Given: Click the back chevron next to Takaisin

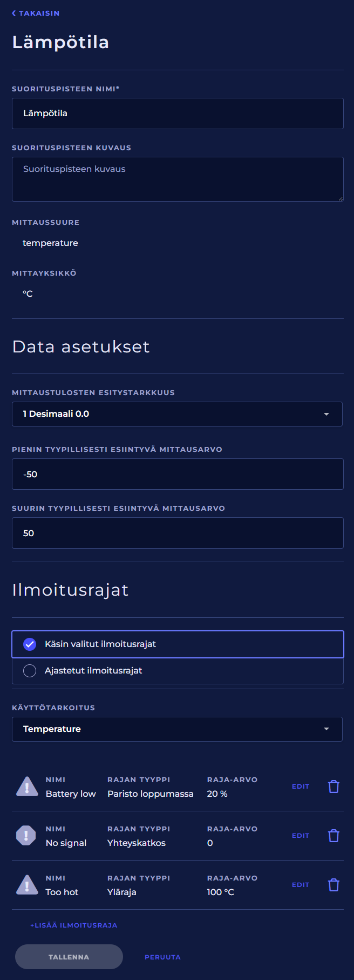Looking at the screenshot, I should [14, 14].
